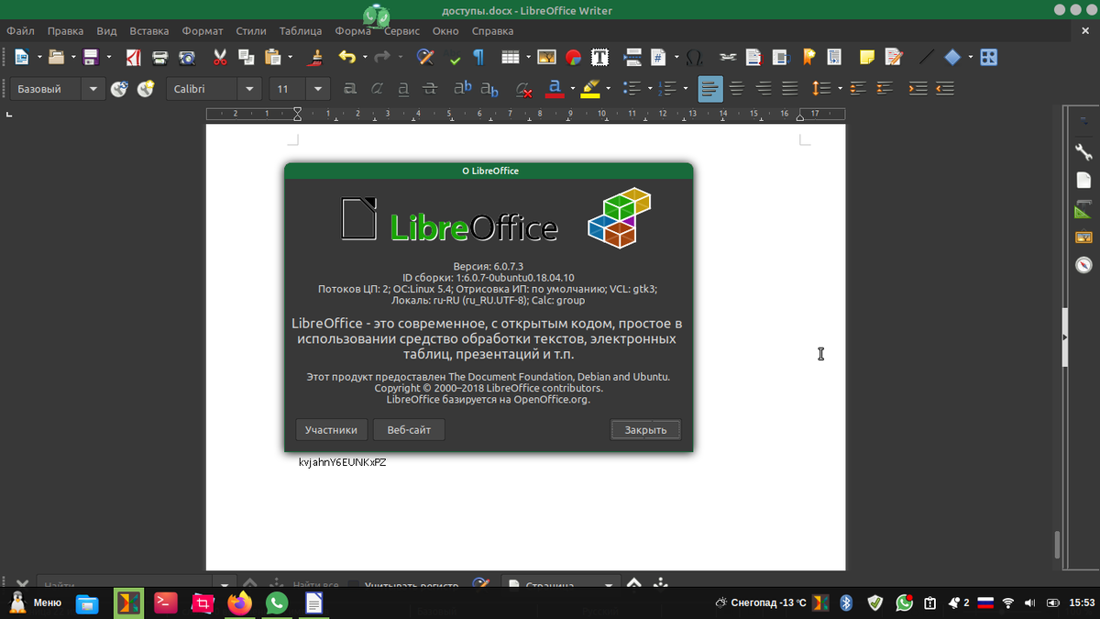Insert comment sticky note icon

[x=866, y=57]
